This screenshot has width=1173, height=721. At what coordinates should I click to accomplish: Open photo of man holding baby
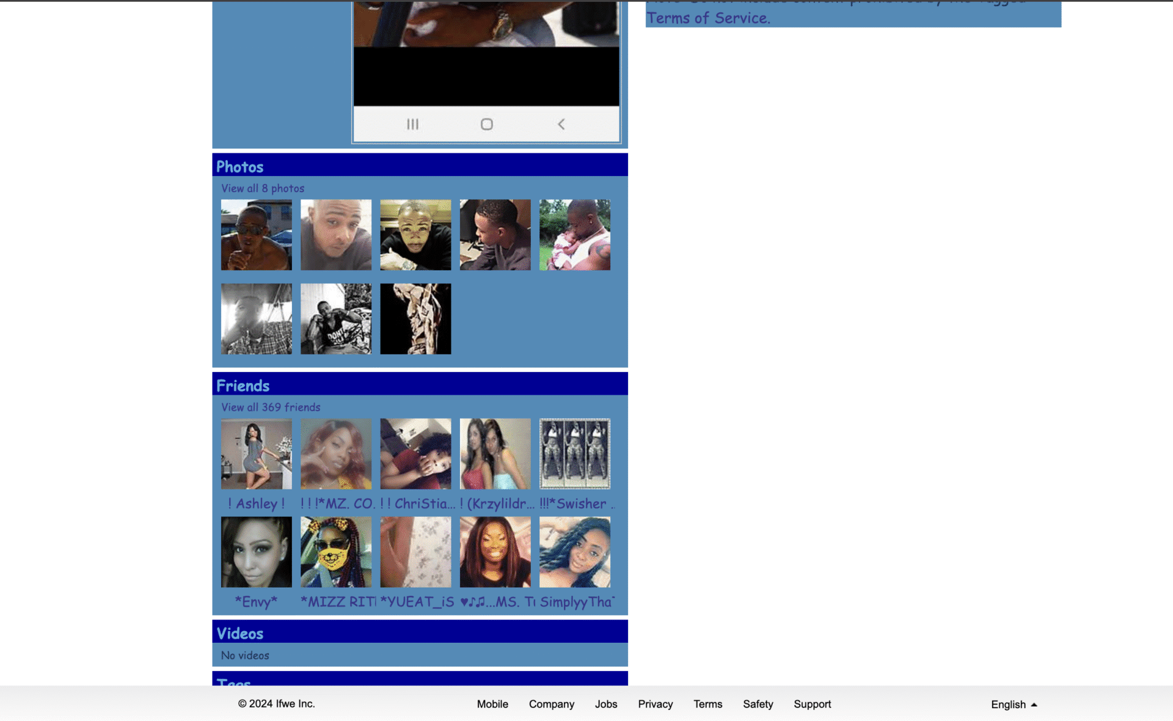coord(574,235)
